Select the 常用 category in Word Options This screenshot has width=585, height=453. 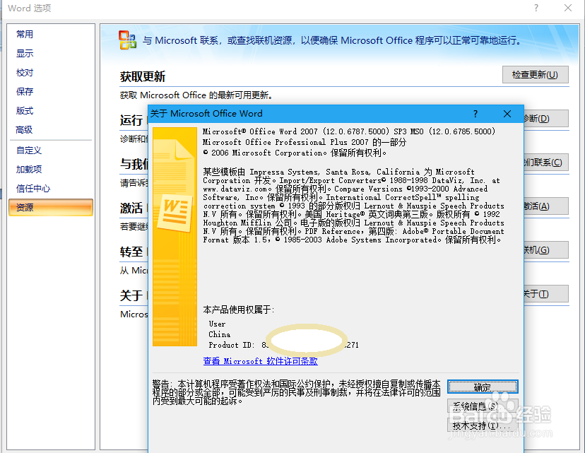[25, 35]
